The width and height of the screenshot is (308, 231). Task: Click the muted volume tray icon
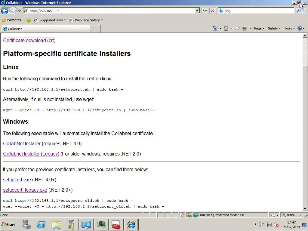tap(276, 224)
